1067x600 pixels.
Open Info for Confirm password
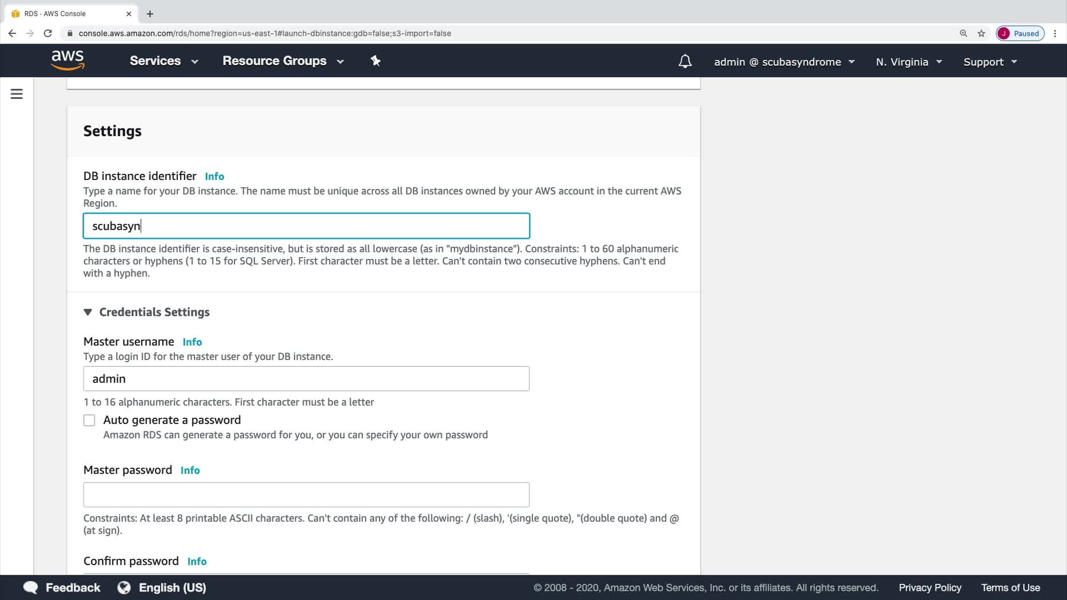tap(197, 562)
